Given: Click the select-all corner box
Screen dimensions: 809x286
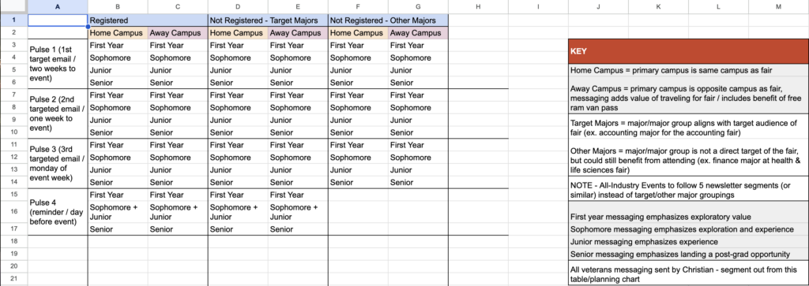Looking at the screenshot, I should (14, 6).
